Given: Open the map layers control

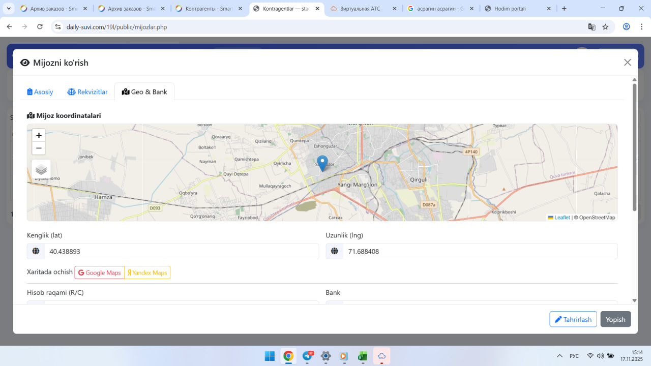Looking at the screenshot, I should pyautogui.click(x=41, y=169).
